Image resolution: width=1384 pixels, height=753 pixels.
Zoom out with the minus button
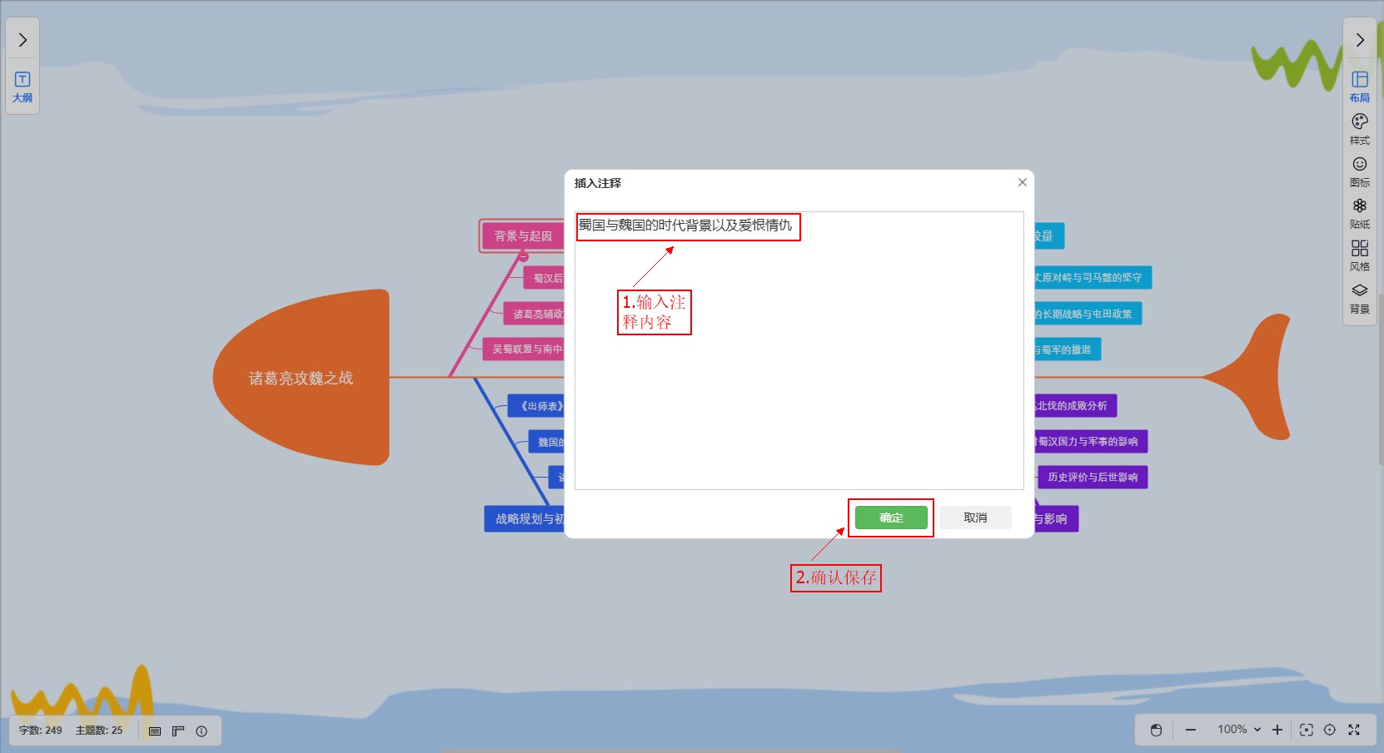(1191, 730)
